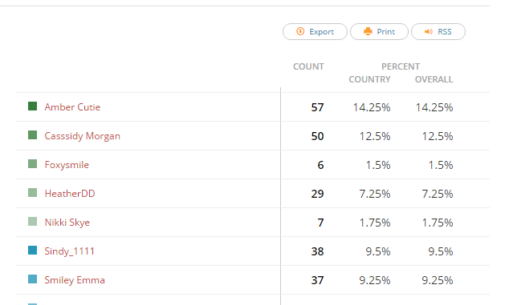Open the HeatherDD link
Image resolution: width=513 pixels, height=305 pixels.
(x=70, y=194)
